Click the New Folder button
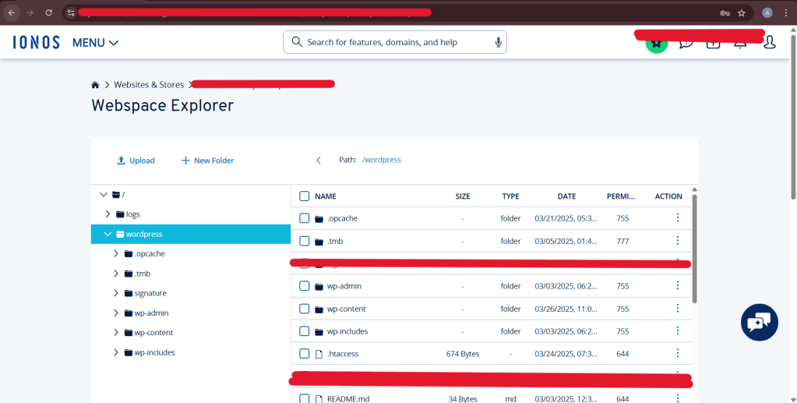Viewport: 797px width, 403px height. pyautogui.click(x=207, y=161)
